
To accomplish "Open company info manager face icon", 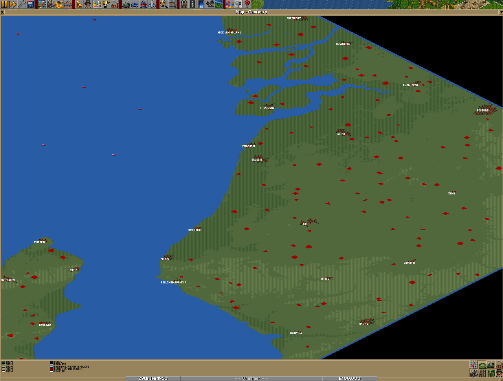I will coord(88,5).
